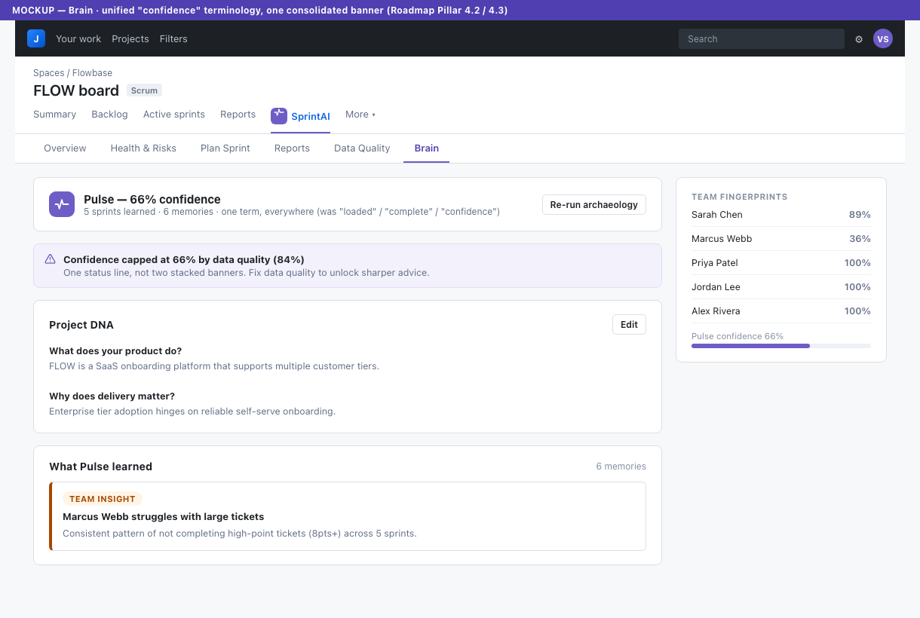Click the Re-run archaeology button
The image size is (920, 618).
594,204
